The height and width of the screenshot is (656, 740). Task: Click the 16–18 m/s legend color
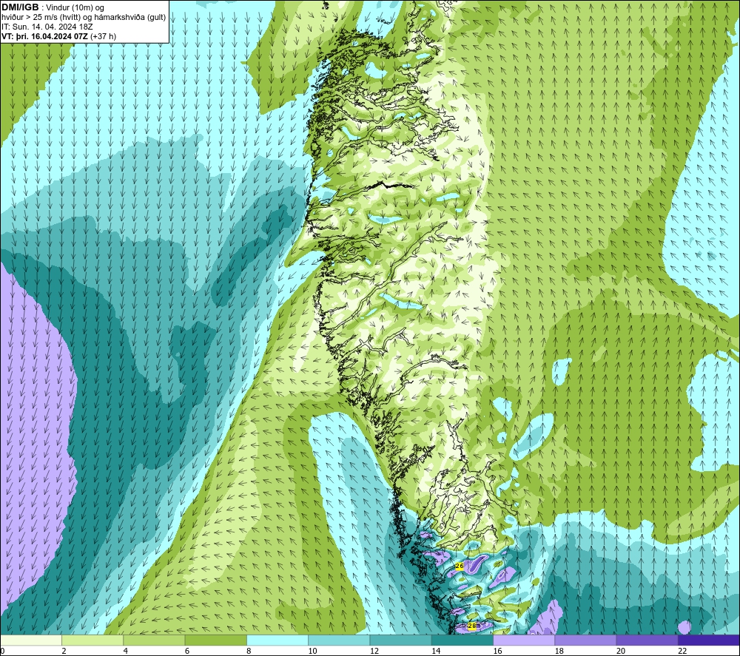[524, 640]
